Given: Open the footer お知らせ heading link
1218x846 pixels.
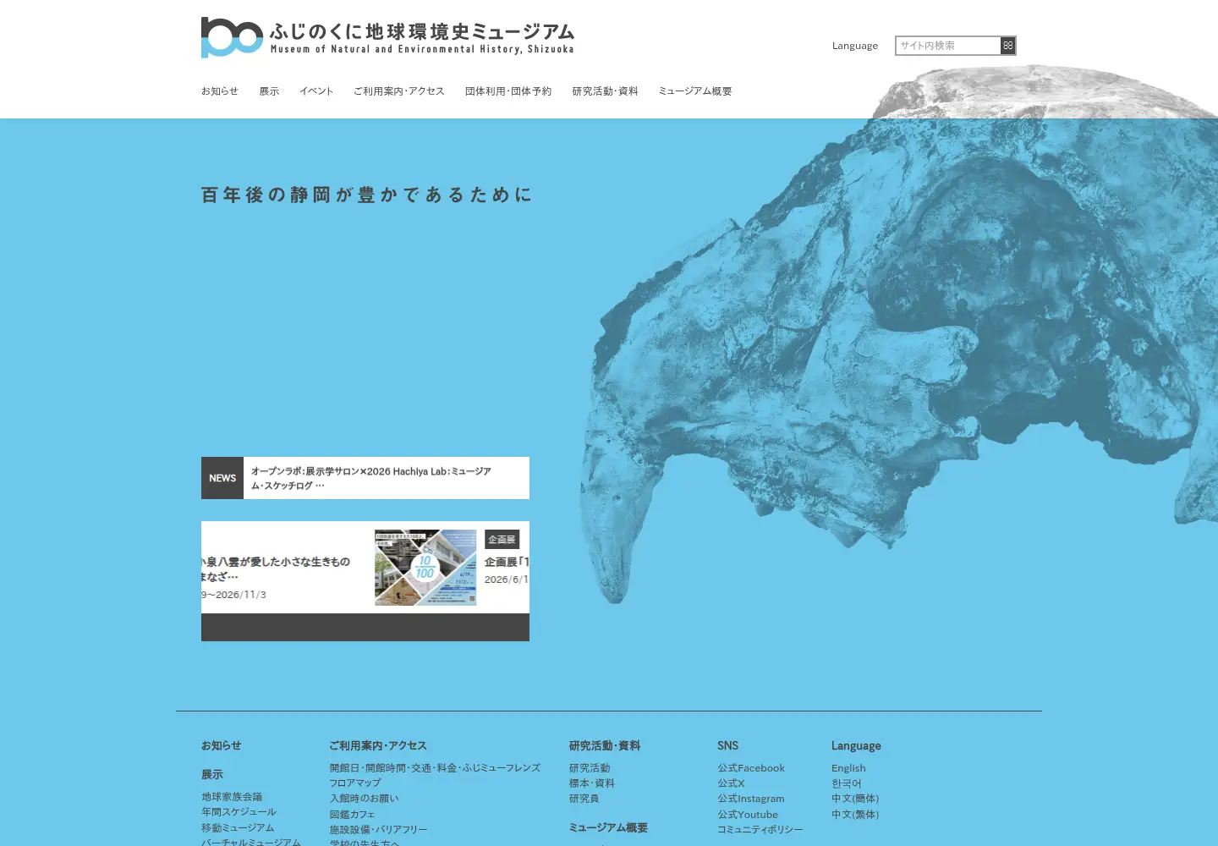Looking at the screenshot, I should point(221,745).
